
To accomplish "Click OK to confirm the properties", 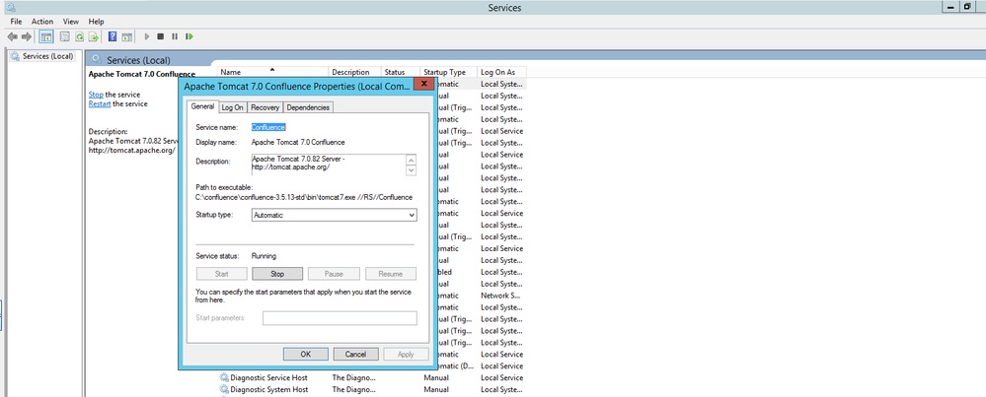I will click(x=306, y=354).
